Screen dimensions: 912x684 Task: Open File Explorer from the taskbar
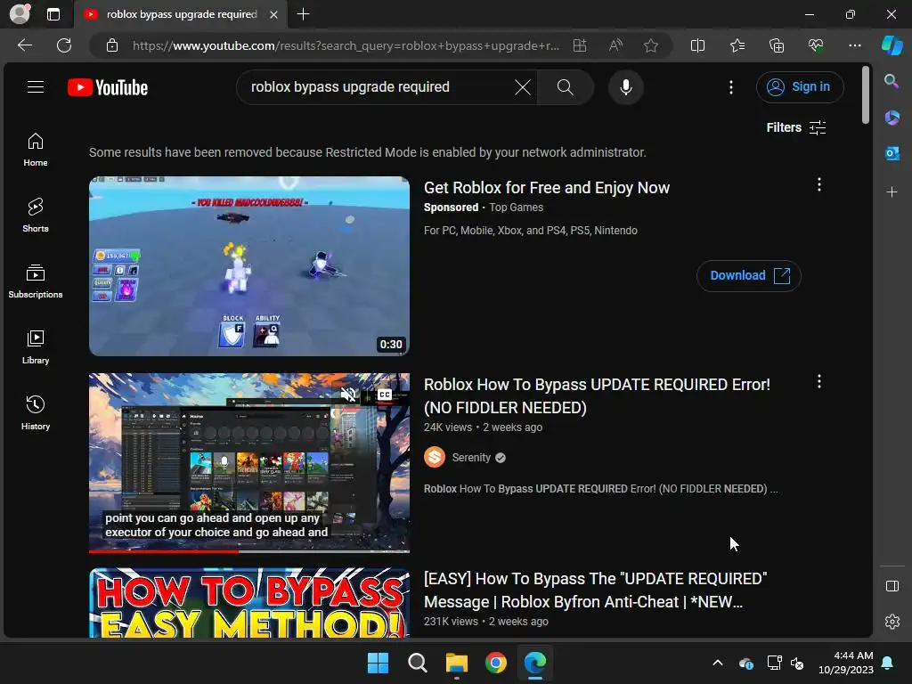[x=457, y=663]
